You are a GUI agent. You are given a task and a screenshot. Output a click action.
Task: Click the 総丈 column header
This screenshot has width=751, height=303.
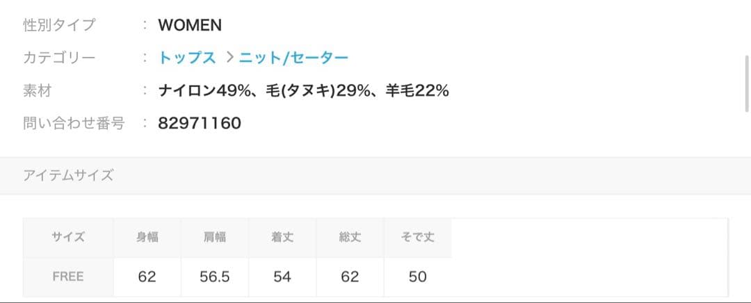click(350, 238)
